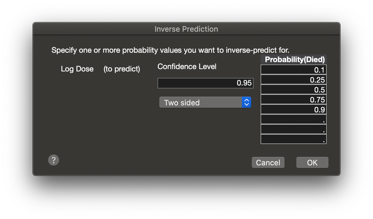The width and height of the screenshot is (373, 219).
Task: Click the Confidence Level field showing 0.95
Action: coord(205,83)
